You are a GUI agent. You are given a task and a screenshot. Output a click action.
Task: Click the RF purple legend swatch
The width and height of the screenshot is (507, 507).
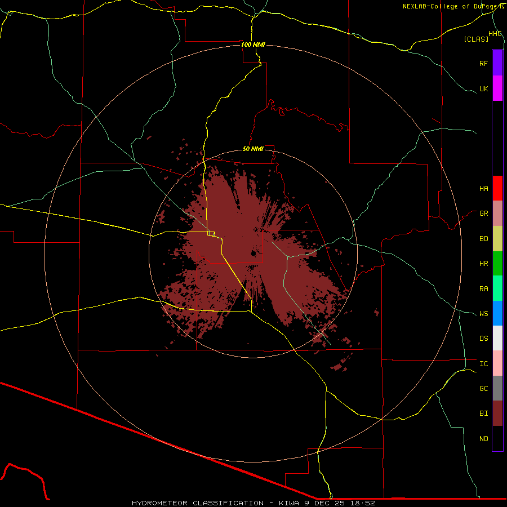coord(497,63)
